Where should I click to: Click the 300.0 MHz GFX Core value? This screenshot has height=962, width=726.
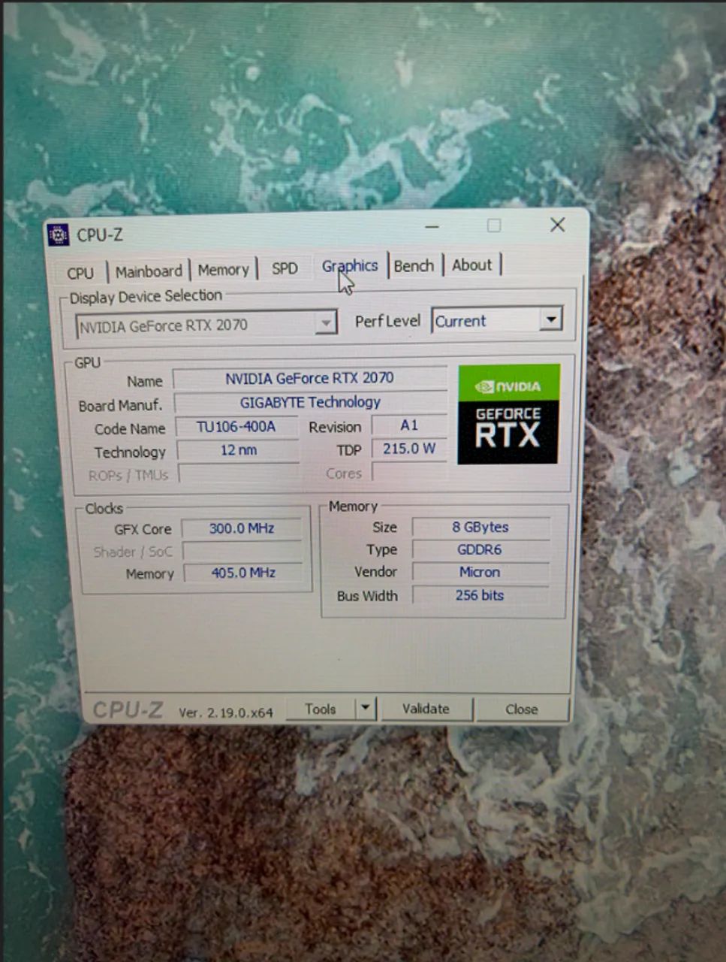(x=242, y=528)
